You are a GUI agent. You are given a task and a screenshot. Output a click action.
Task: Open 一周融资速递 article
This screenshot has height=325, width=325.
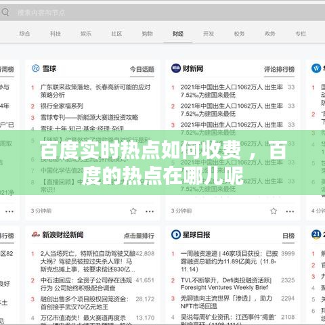[229, 261]
